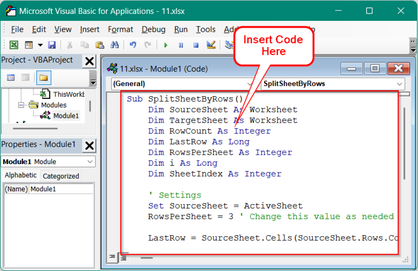The height and width of the screenshot is (271, 418).
Task: Switch to the Alphabetic properties tab
Action: tap(20, 175)
